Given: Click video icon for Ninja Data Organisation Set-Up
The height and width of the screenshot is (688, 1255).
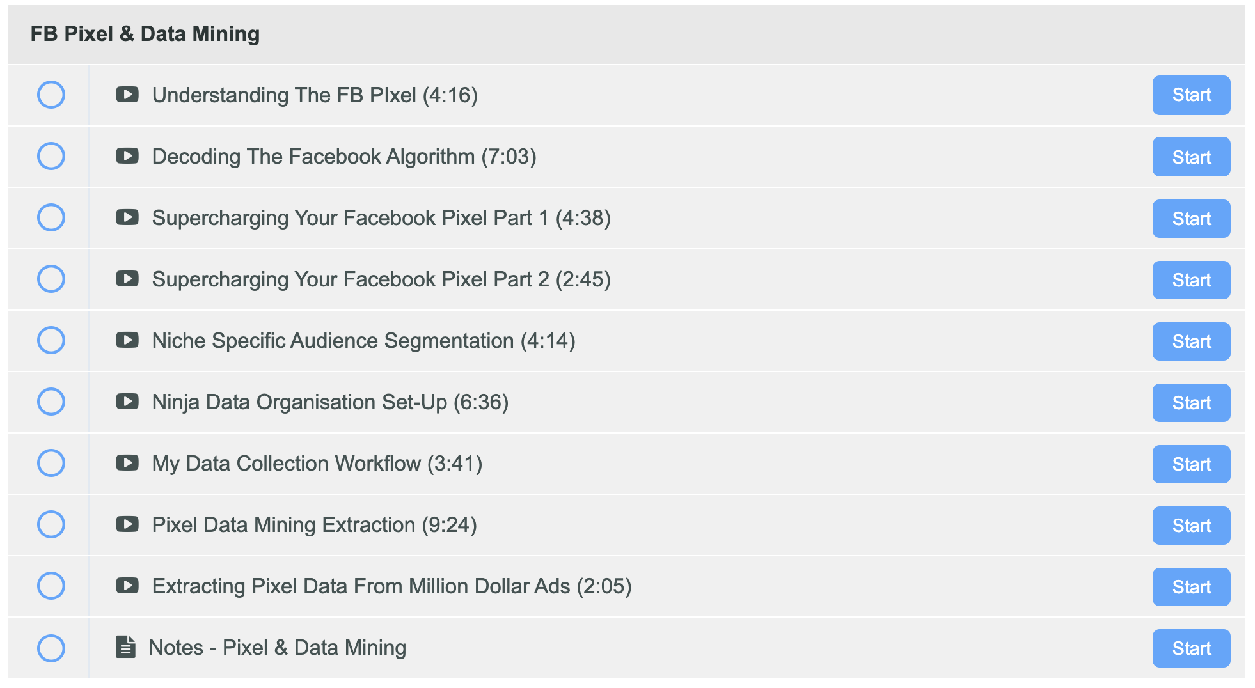Looking at the screenshot, I should point(127,402).
